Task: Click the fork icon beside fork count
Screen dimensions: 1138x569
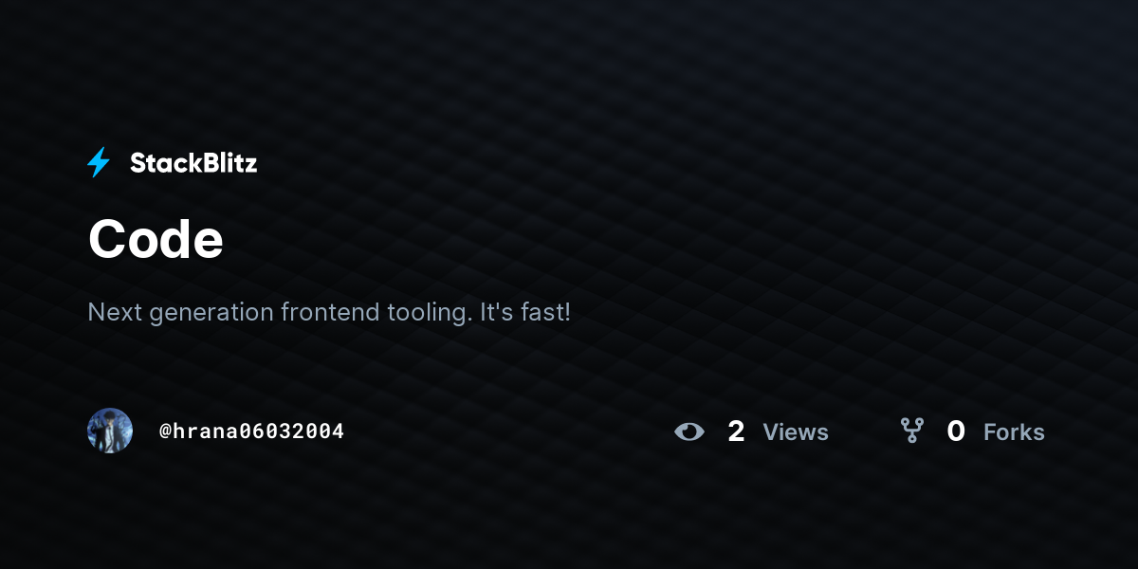Action: [911, 431]
